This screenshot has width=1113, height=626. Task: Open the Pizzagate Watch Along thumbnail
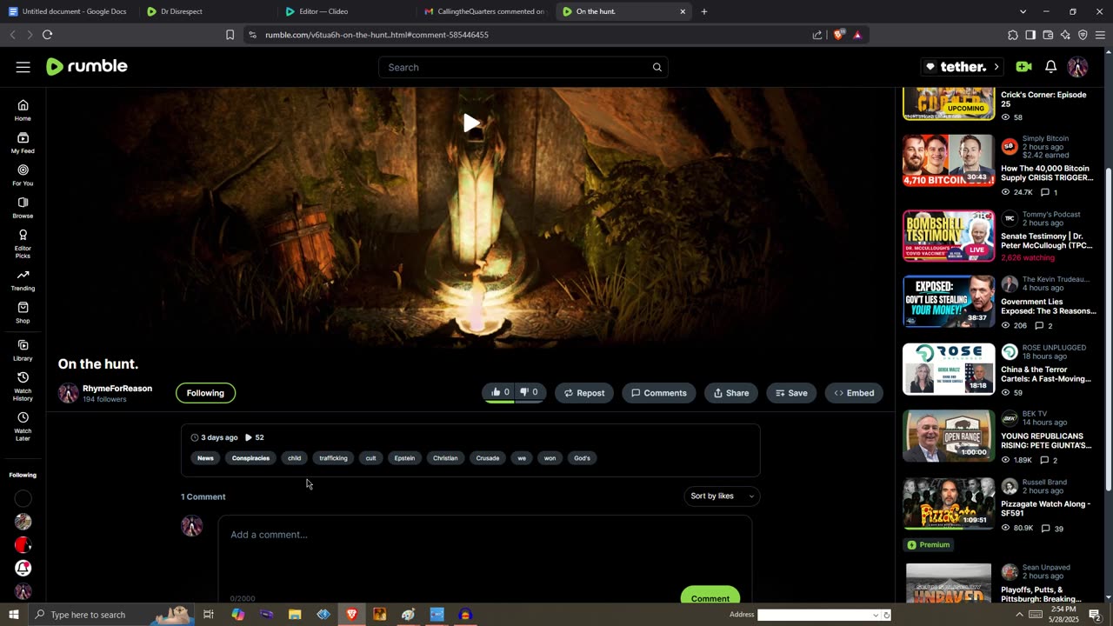pos(949,503)
